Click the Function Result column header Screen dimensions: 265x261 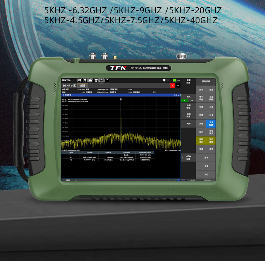(x=145, y=152)
